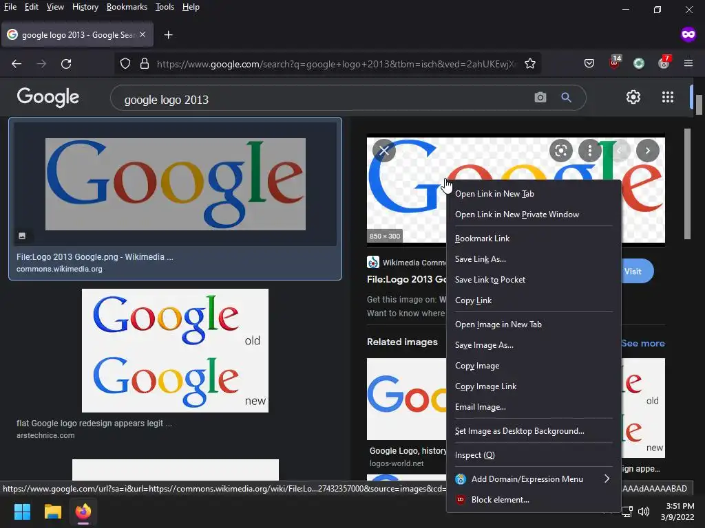Click the google logo 2013 search field

(x=324, y=99)
